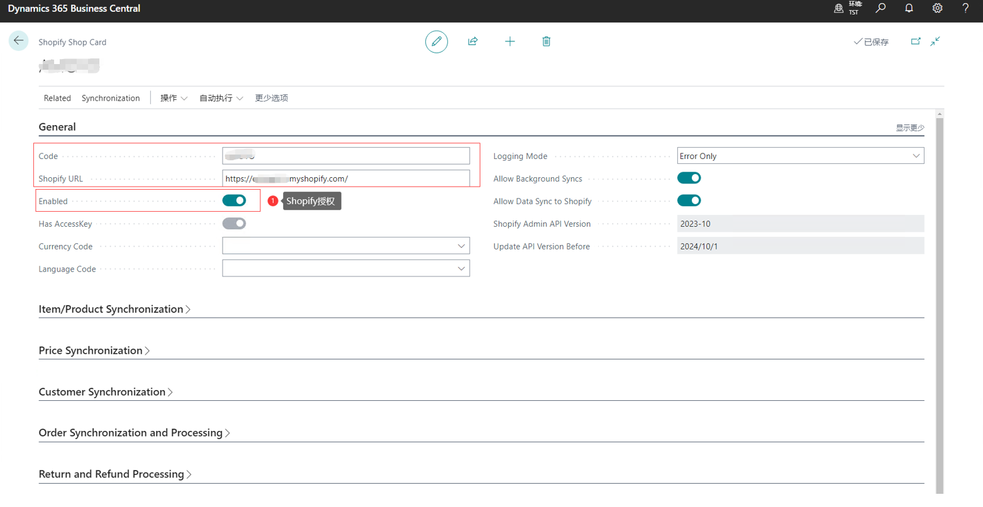Expand Item/Product Synchronization section
983x507 pixels.
(114, 309)
